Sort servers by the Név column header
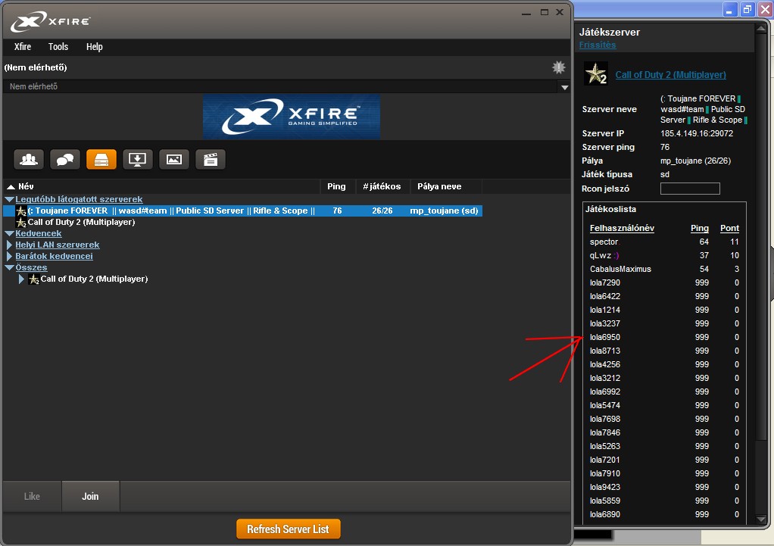 (x=162, y=186)
